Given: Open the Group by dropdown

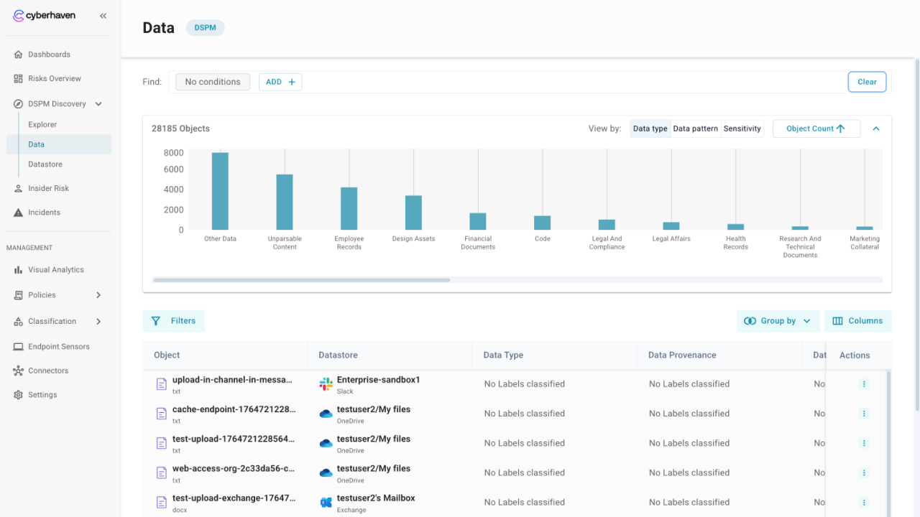Looking at the screenshot, I should pyautogui.click(x=778, y=321).
